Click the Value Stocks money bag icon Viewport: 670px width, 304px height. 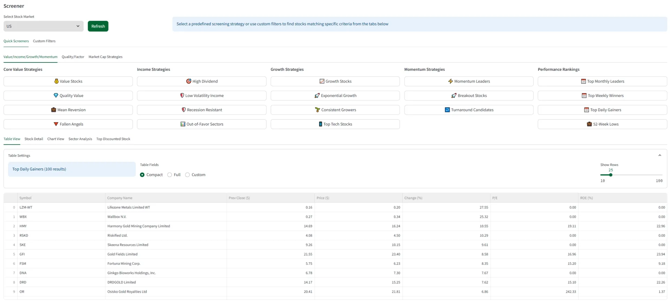pos(56,81)
